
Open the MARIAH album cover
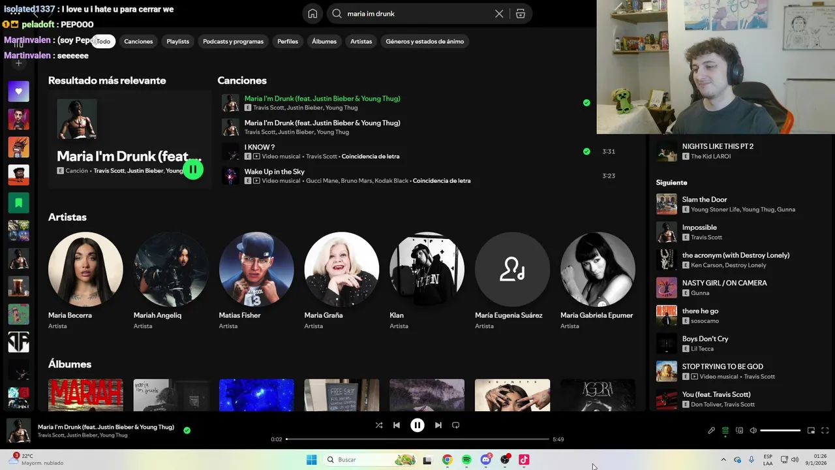(x=85, y=395)
